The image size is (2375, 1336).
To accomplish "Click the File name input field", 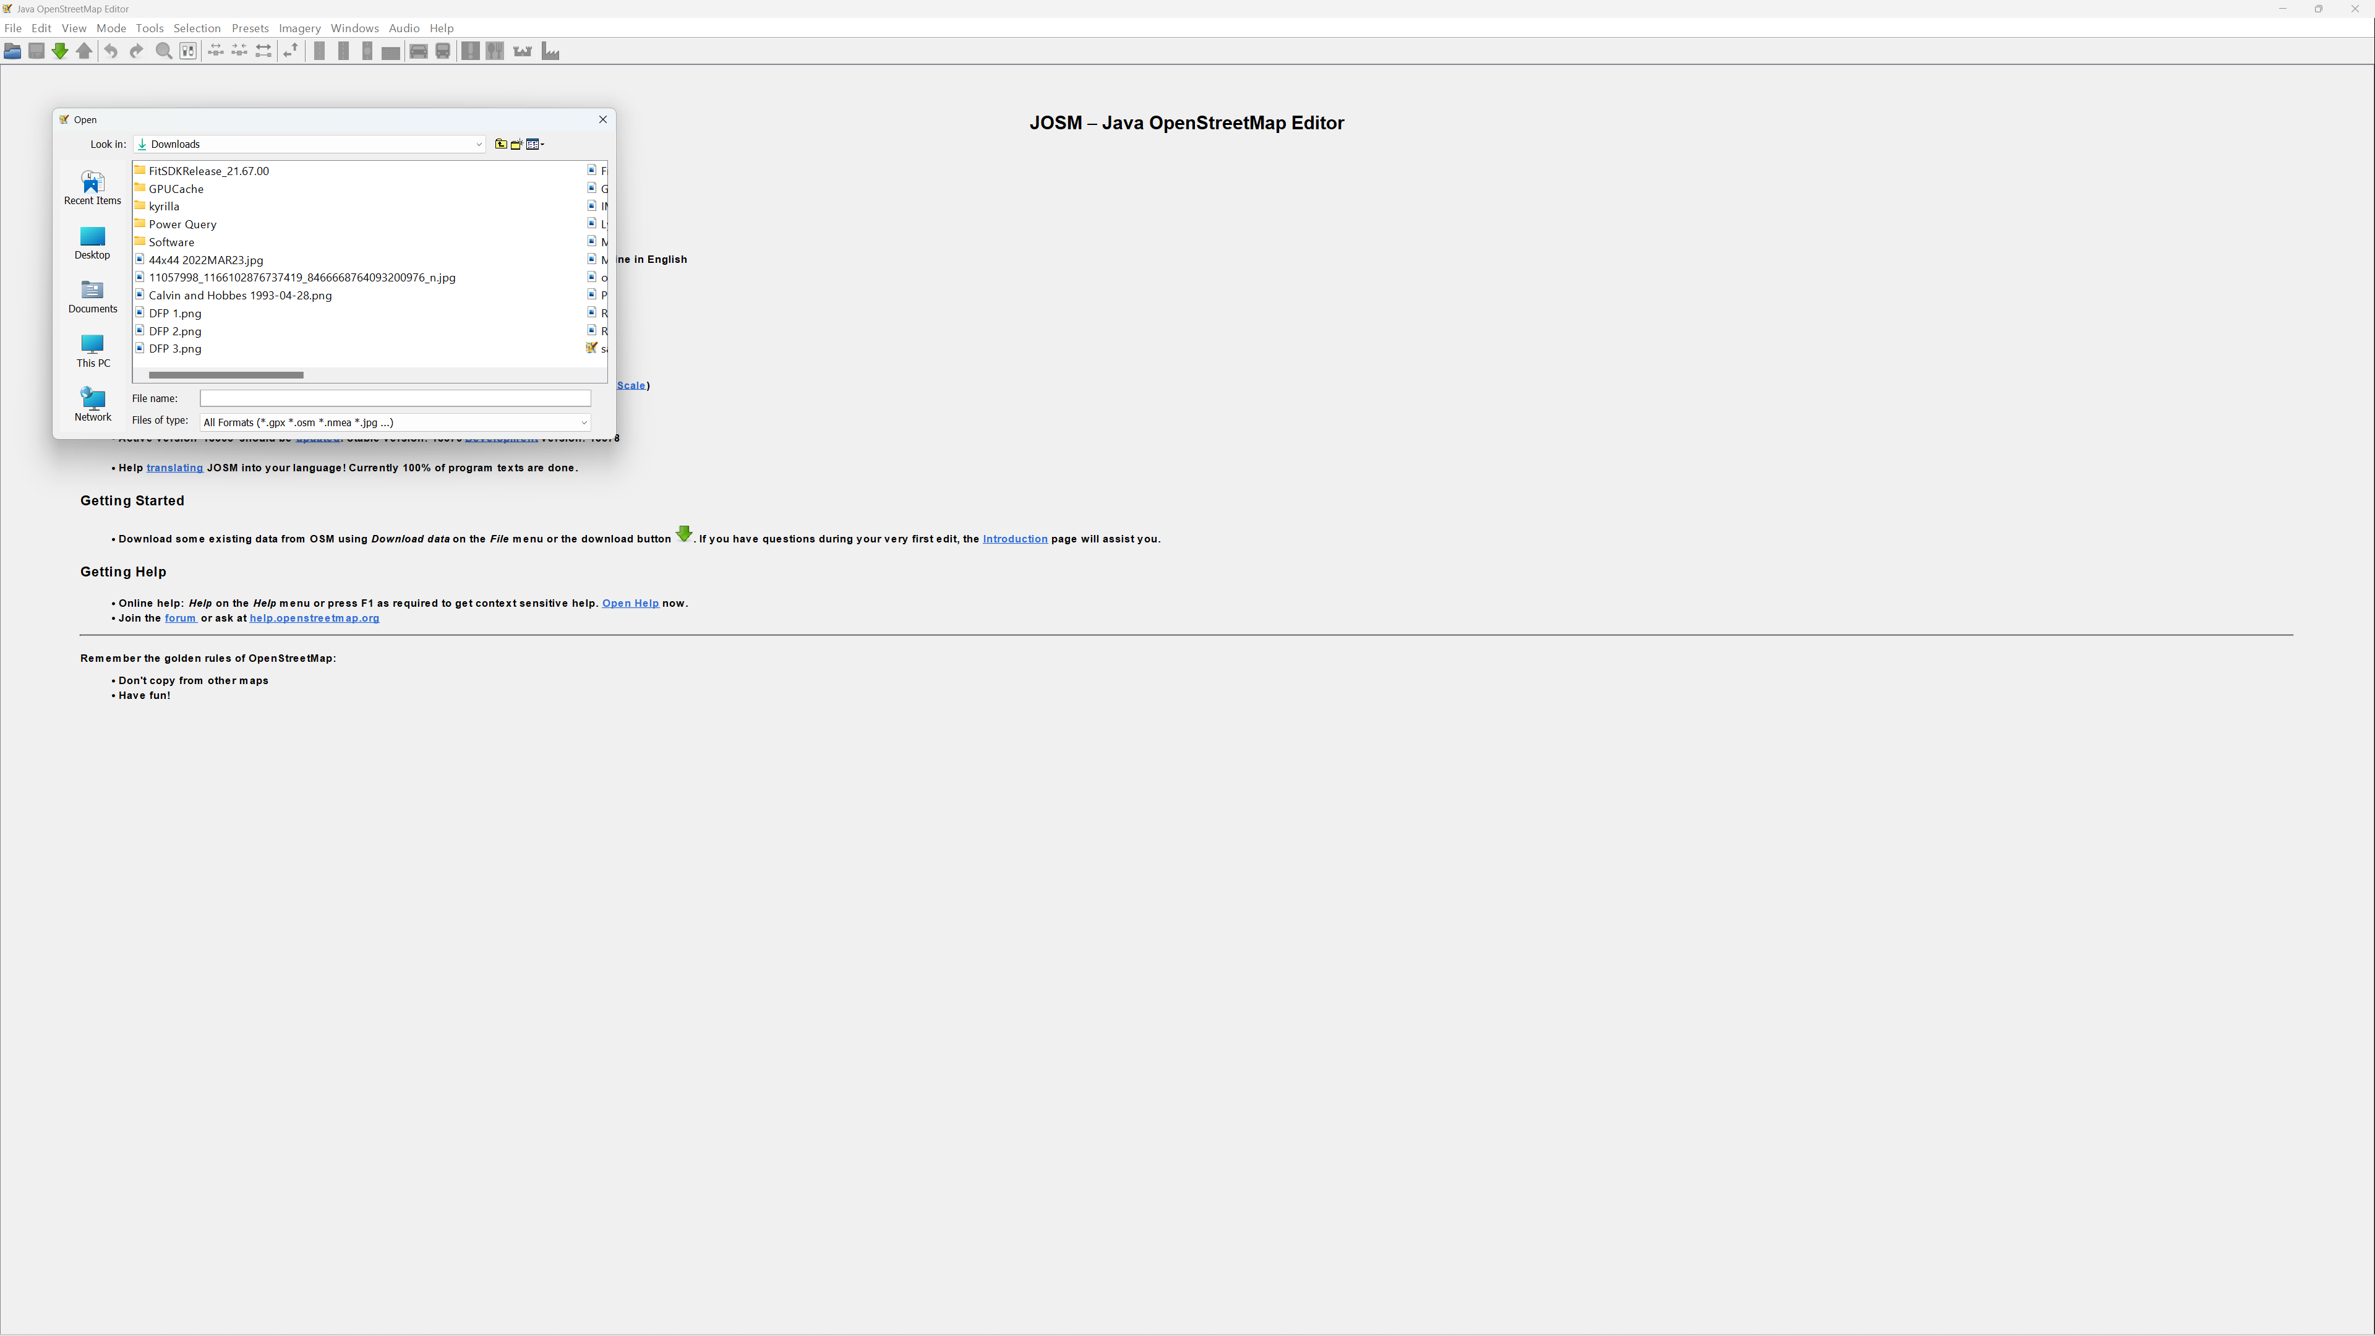I will tap(396, 398).
